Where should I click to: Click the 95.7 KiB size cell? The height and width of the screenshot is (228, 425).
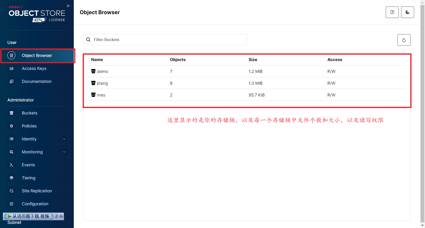257,95
